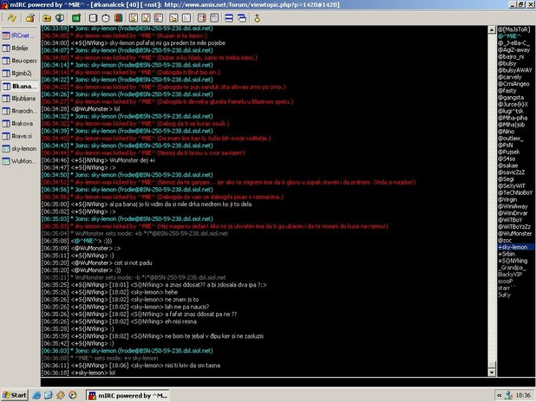The width and height of the screenshot is (536, 402).
Task: Select the #kana... channel in switchbar
Action: (19, 86)
